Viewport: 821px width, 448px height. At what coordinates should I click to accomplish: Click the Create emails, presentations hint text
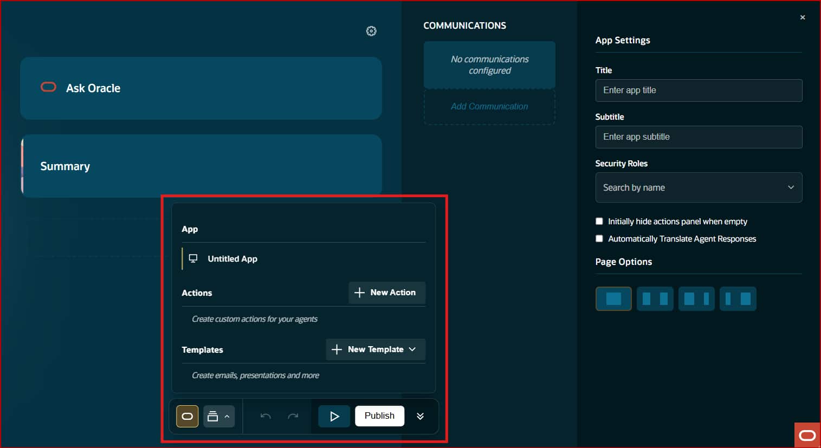(x=255, y=375)
